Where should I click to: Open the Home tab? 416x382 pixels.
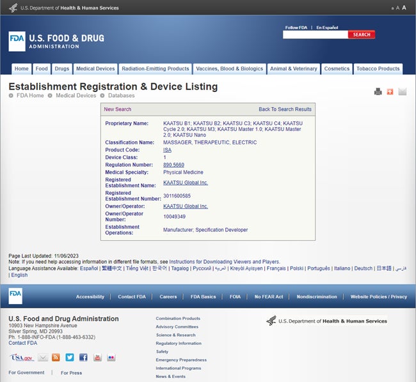22,69
